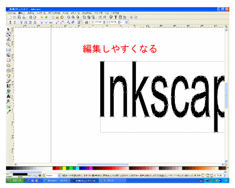This screenshot has height=188, width=235.
Task: Step the opacity O spinner
Action: pyautogui.click(x=36, y=176)
